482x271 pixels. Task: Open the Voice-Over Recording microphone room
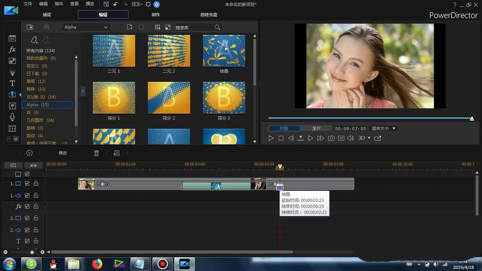[x=13, y=117]
